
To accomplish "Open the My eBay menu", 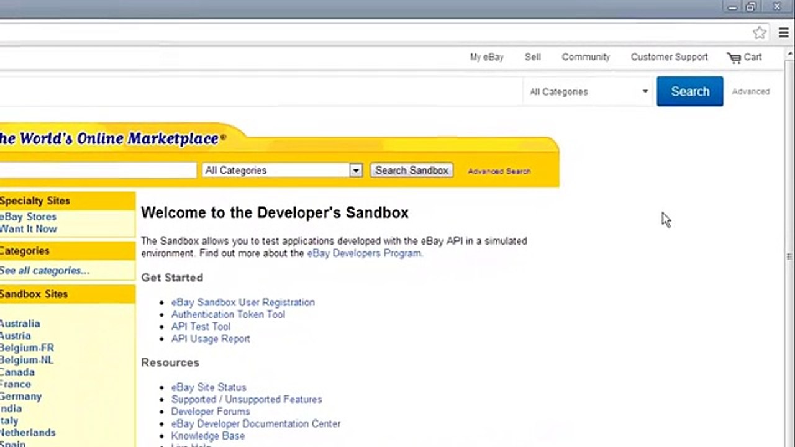I will tap(486, 57).
